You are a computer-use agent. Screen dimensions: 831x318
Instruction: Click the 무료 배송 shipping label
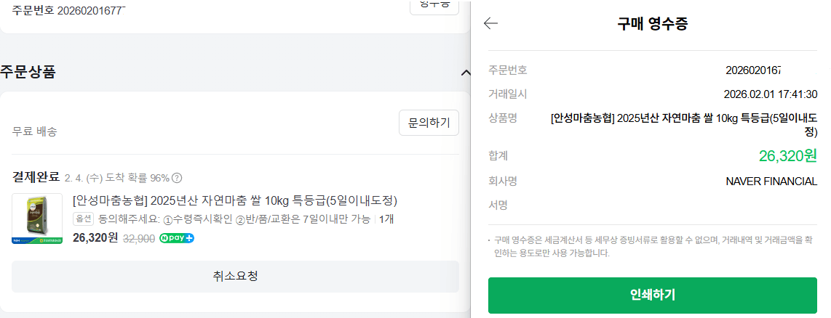point(35,131)
